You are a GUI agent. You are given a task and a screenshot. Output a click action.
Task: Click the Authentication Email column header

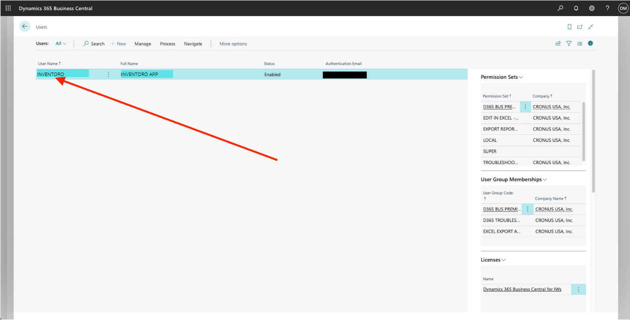pyautogui.click(x=344, y=63)
